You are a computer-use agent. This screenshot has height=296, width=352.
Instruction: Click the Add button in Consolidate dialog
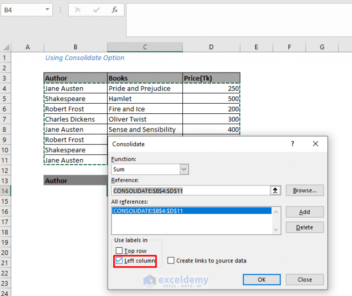305,212
